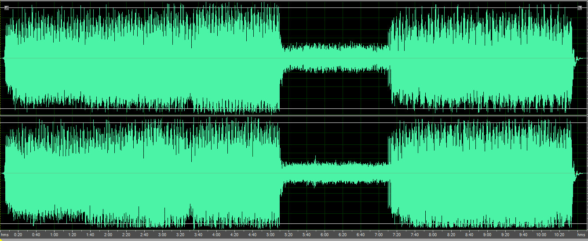Image resolution: width=588 pixels, height=241 pixels.
Task: Click the upper channel's center zero line at the start
Action: pyautogui.click(x=4, y=58)
